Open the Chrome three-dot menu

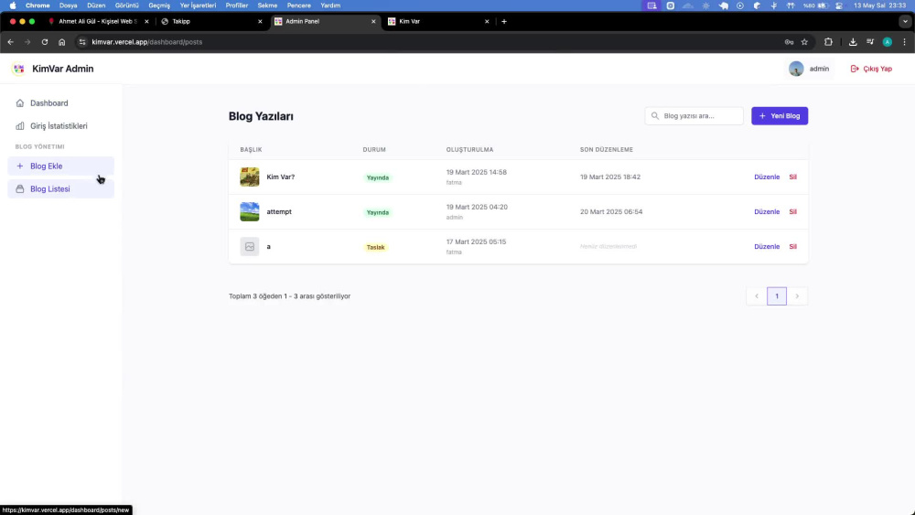905,42
